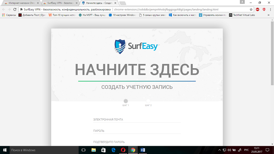
Task: Open Task View on the taskbar
Action: tap(83, 150)
